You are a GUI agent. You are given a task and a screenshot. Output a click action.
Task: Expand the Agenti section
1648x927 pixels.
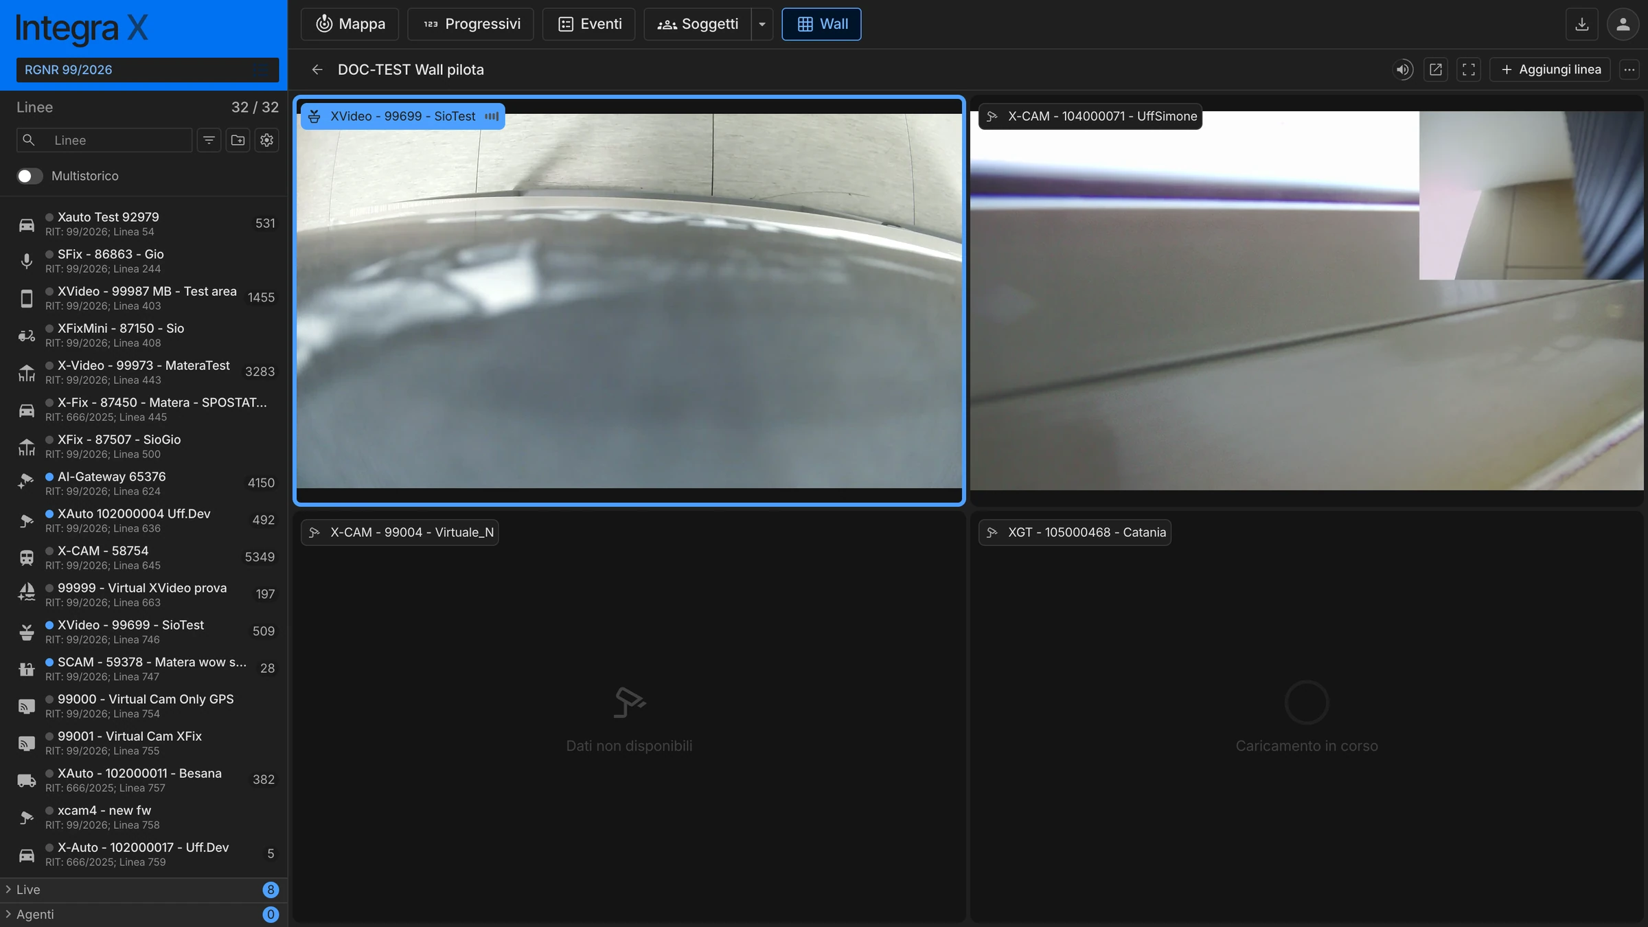point(144,914)
